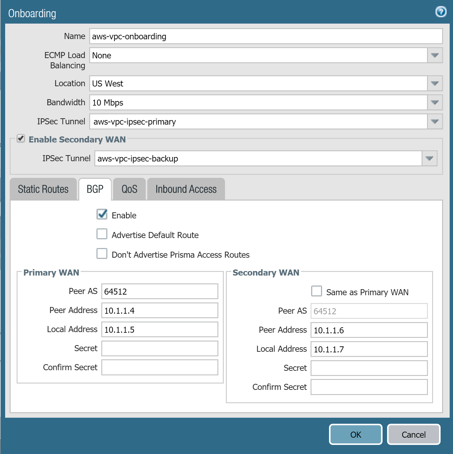Image resolution: width=453 pixels, height=454 pixels.
Task: Open the Location dropdown list
Action: 435,83
